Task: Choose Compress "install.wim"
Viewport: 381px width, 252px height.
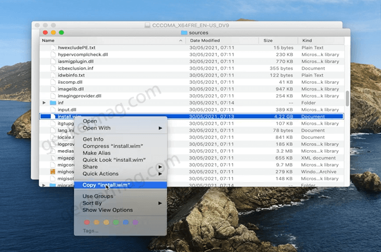Action: coord(113,146)
